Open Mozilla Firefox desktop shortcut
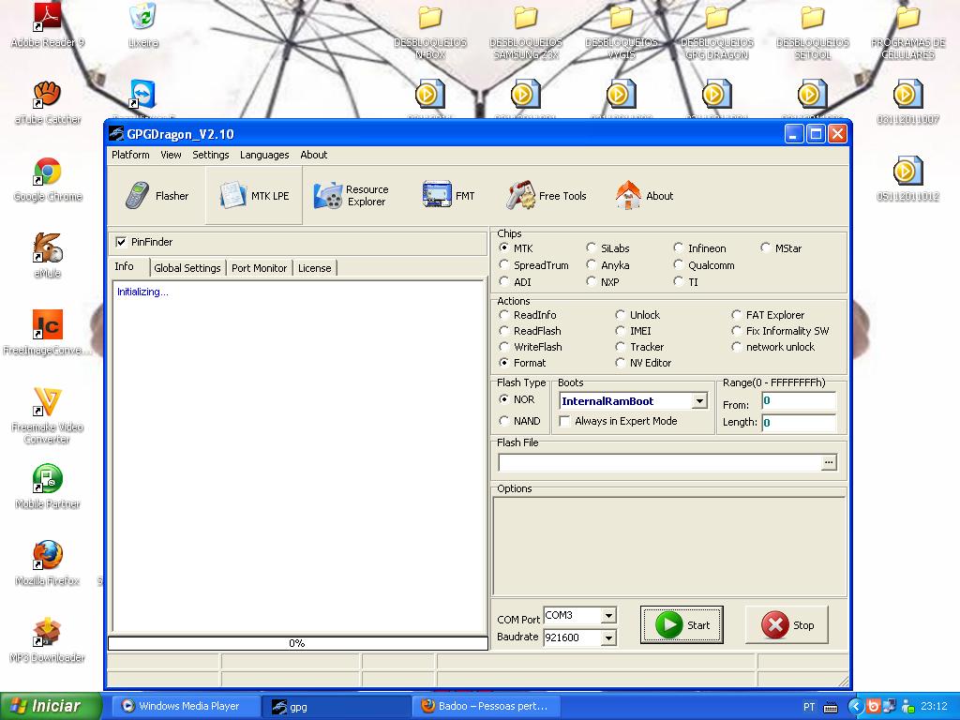 pos(47,556)
